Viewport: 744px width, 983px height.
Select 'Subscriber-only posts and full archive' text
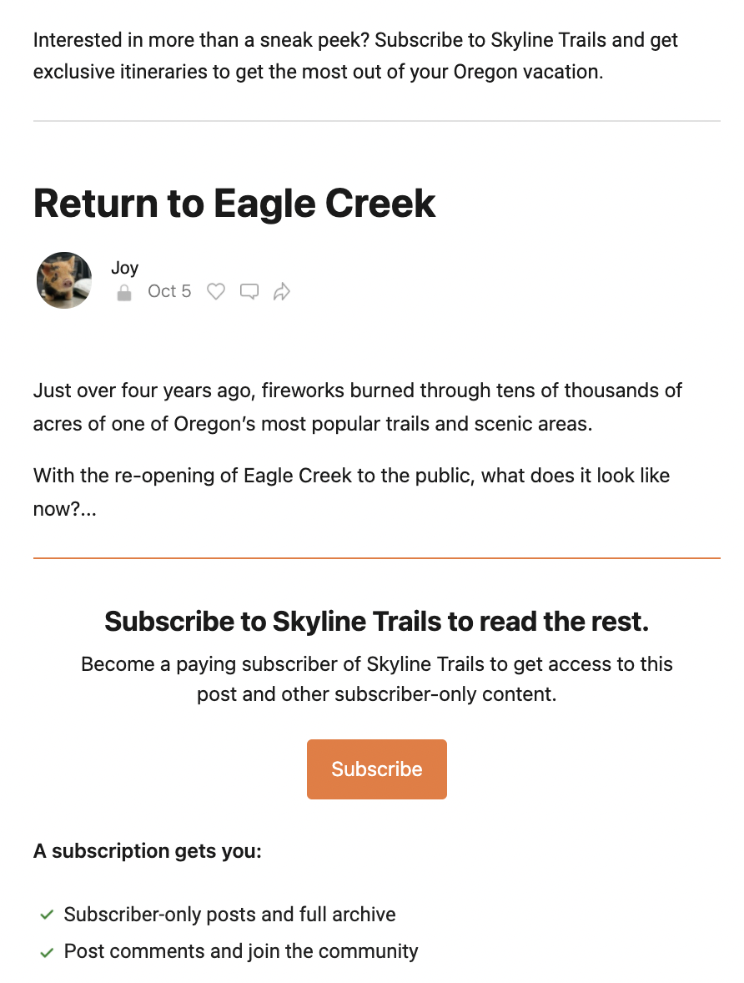pyautogui.click(x=230, y=915)
